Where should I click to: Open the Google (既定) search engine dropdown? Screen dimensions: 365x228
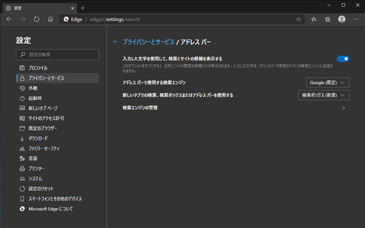(328, 83)
